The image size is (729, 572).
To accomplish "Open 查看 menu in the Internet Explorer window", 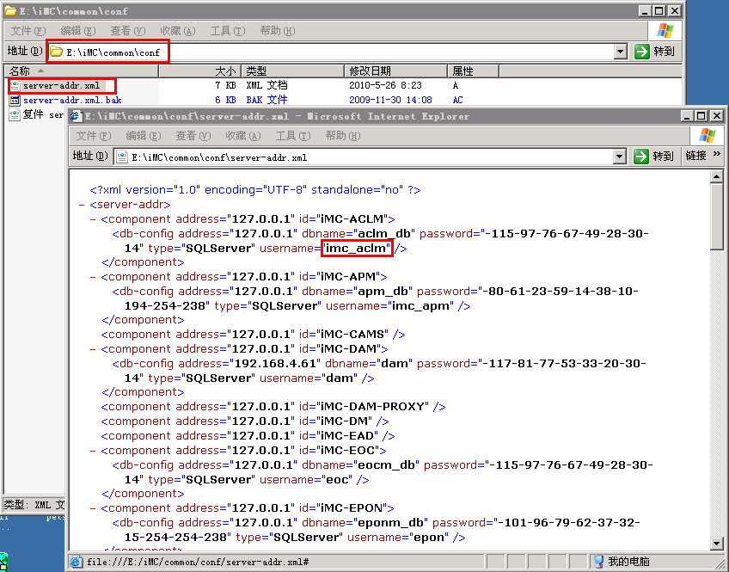I will tap(193, 136).
